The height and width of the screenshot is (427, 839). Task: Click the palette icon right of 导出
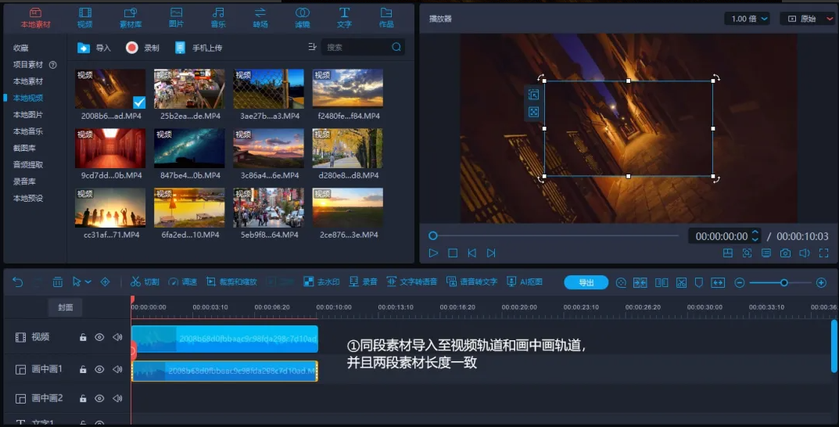tap(621, 282)
